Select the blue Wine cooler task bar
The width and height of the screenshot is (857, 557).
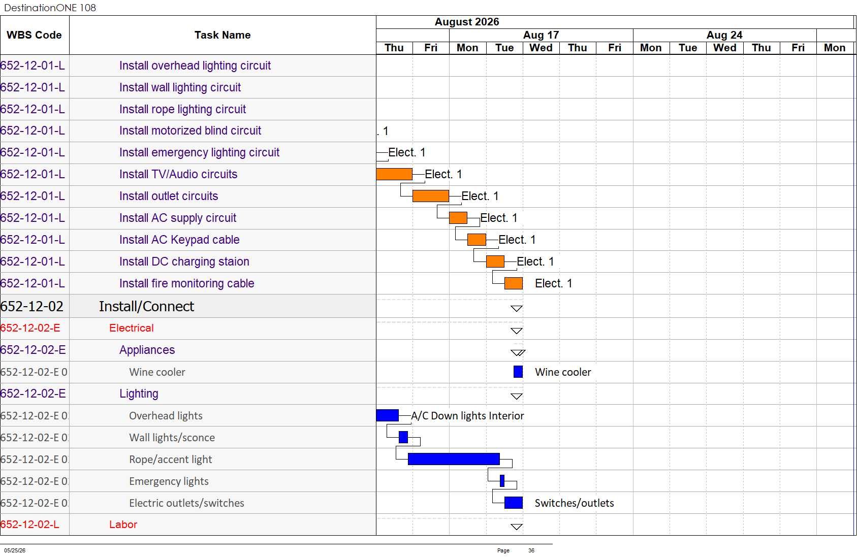[518, 372]
